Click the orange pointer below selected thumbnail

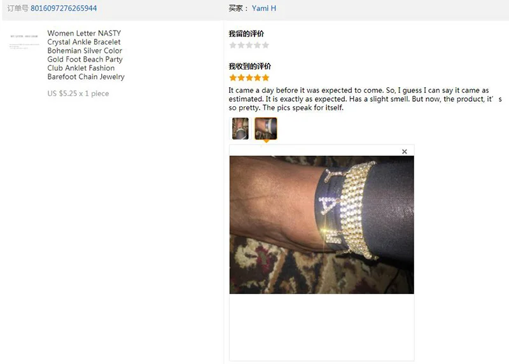[x=266, y=141]
